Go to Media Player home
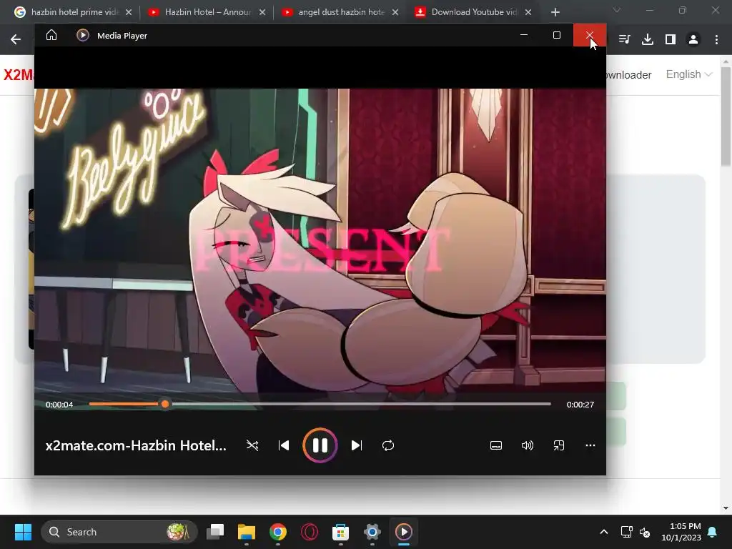This screenshot has height=549, width=732. click(x=51, y=36)
